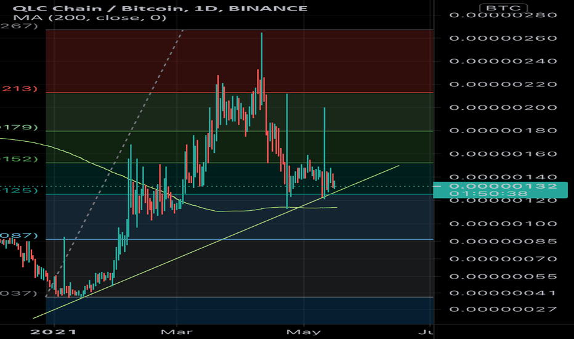The width and height of the screenshot is (574, 339).
Task: Click price axis label 0.00000027
Action: click(x=503, y=309)
